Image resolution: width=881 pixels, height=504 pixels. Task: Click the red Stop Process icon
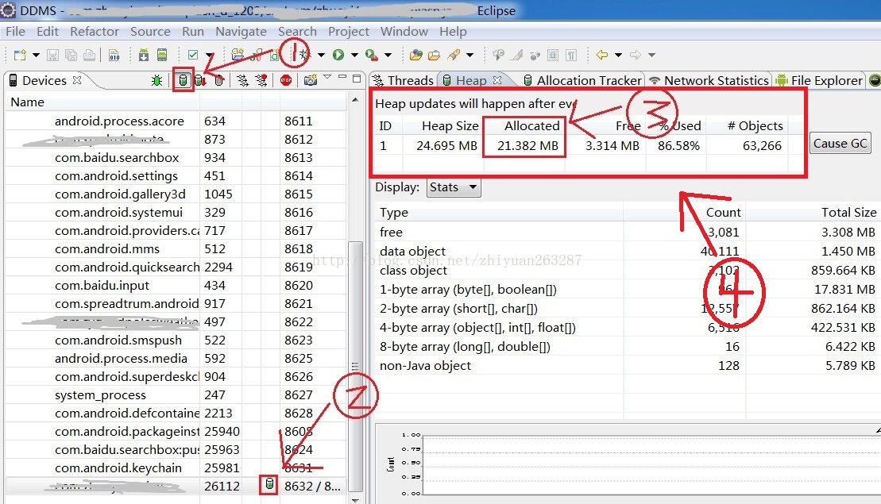point(286,81)
